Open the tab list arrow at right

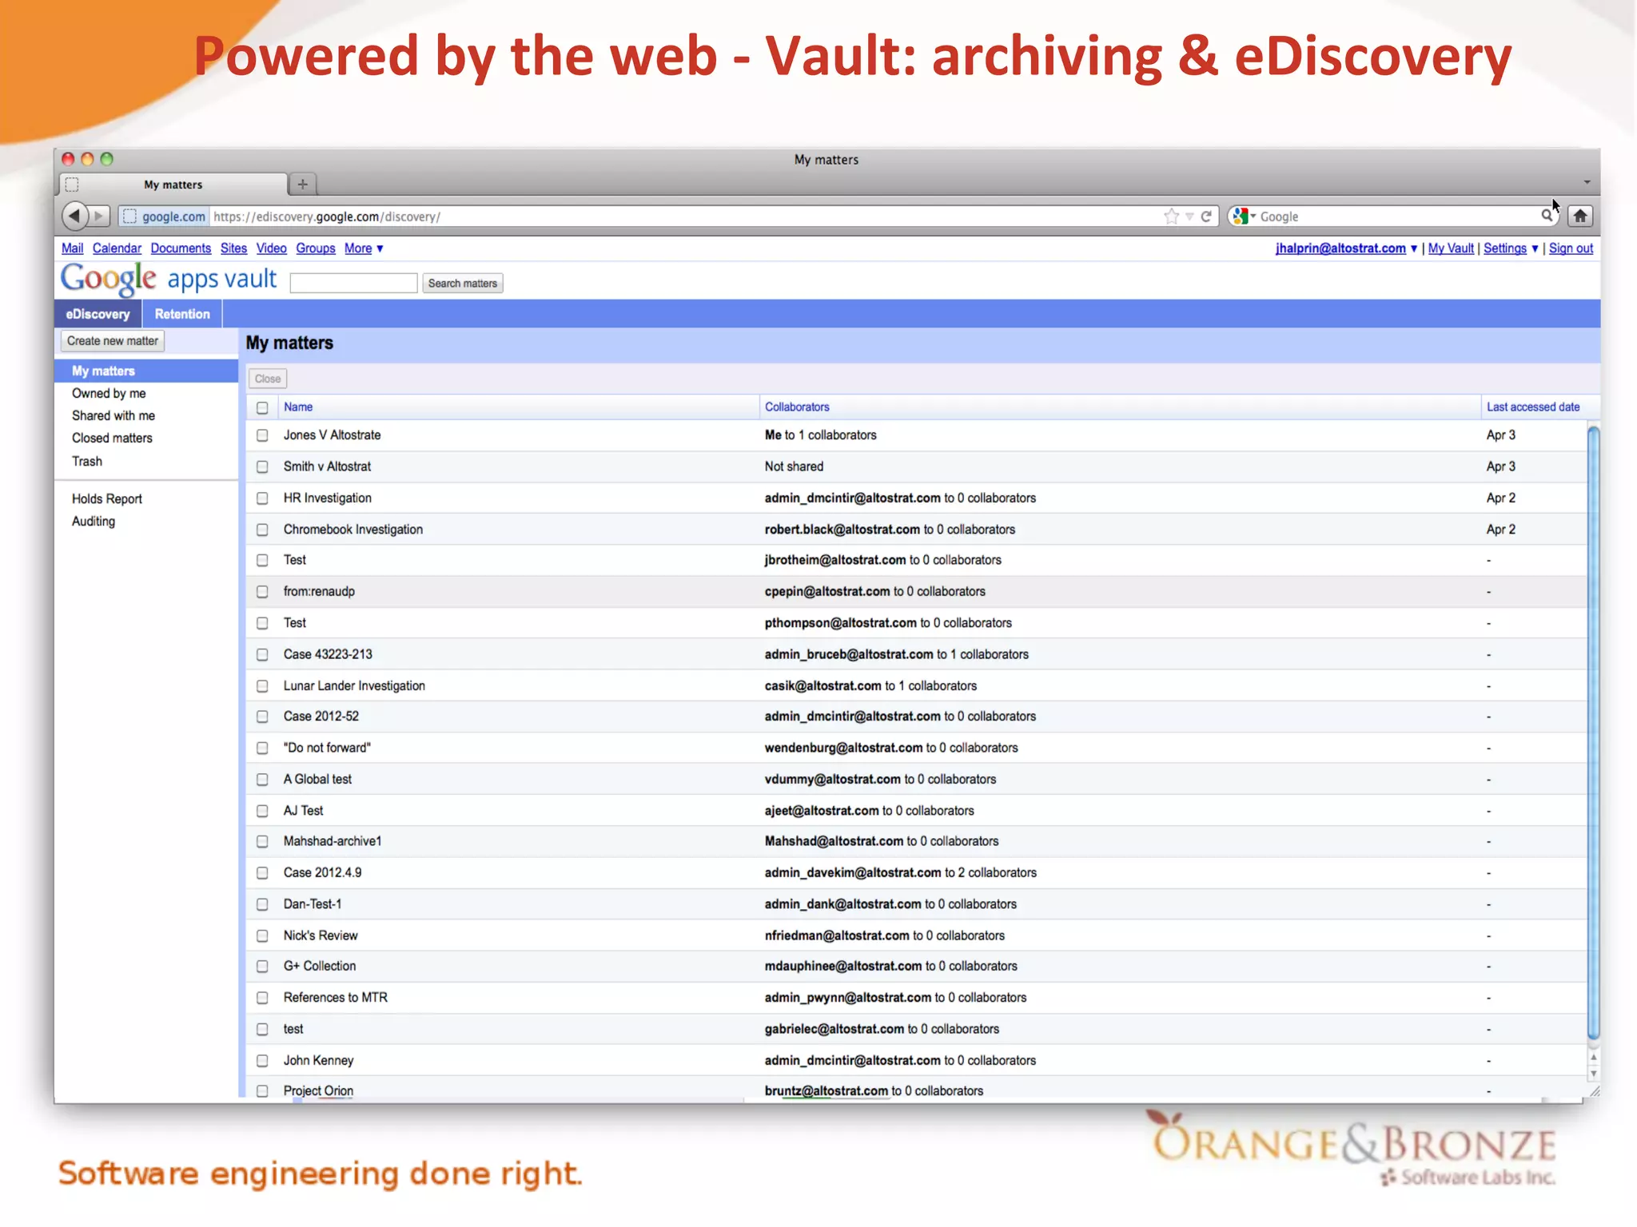[x=1587, y=183]
